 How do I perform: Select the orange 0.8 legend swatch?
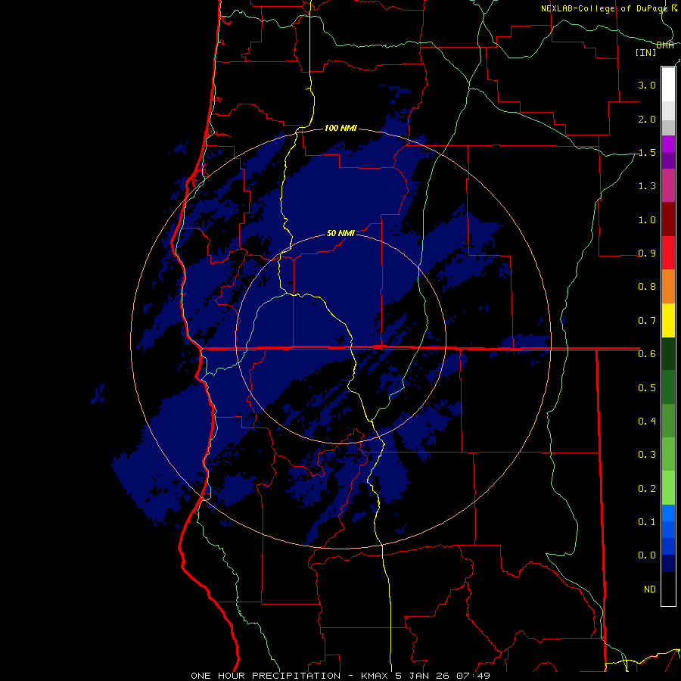(668, 287)
